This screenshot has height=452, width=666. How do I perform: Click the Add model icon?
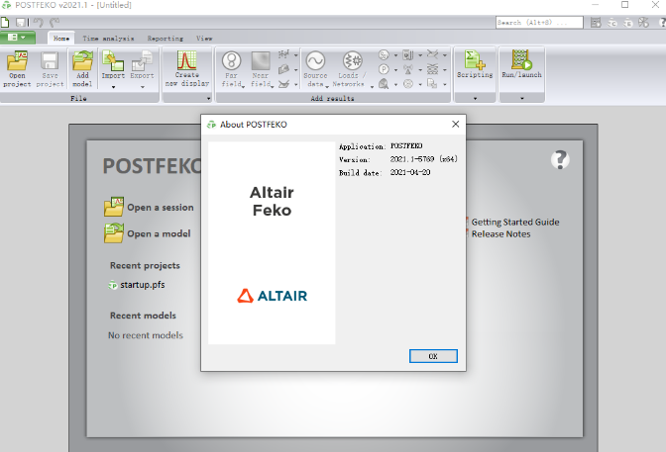[x=82, y=61]
